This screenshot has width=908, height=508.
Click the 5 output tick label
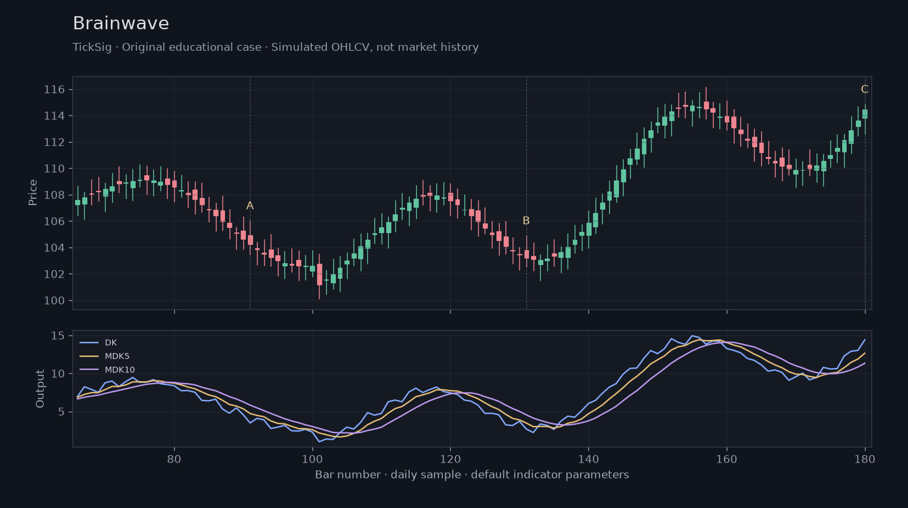(x=61, y=412)
